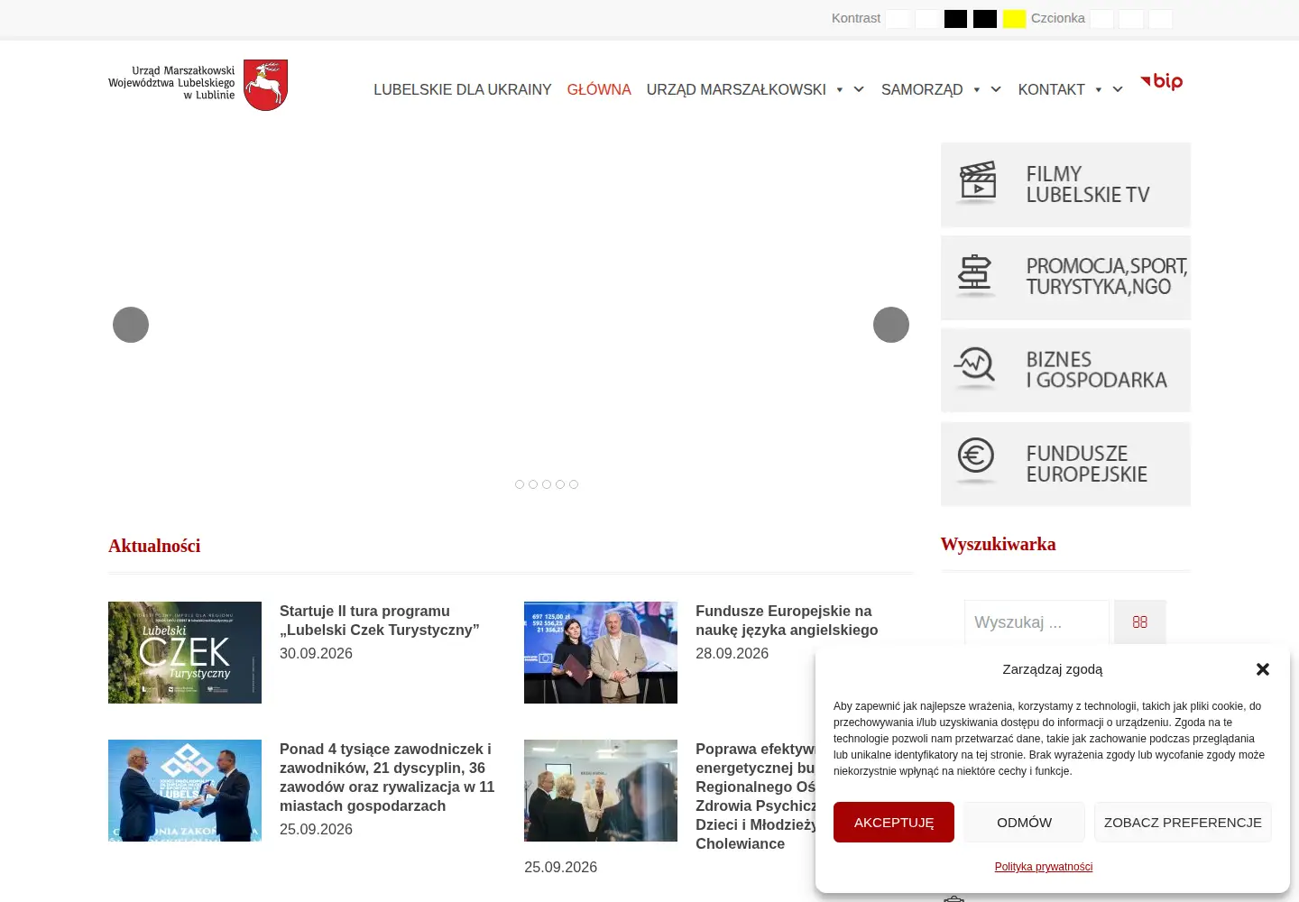Image resolution: width=1299 pixels, height=902 pixels.
Task: Go to previous slide in carousel
Action: [x=131, y=325]
